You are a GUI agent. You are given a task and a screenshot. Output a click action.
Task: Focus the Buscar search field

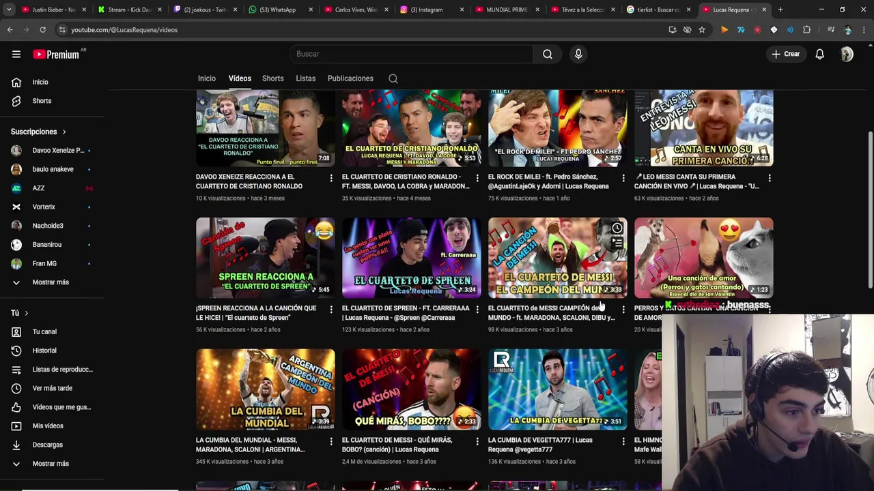point(411,54)
